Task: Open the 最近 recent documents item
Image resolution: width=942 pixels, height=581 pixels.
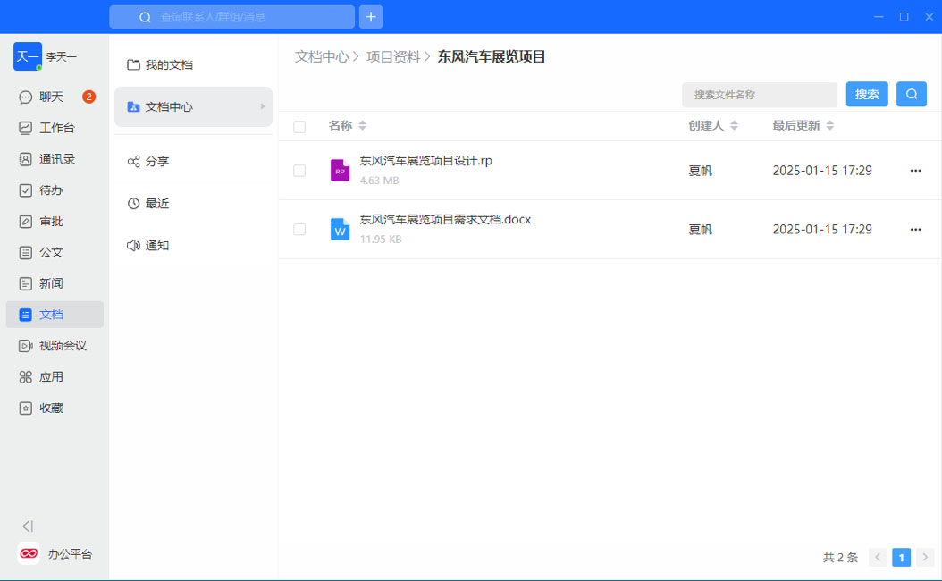Action: coord(156,204)
